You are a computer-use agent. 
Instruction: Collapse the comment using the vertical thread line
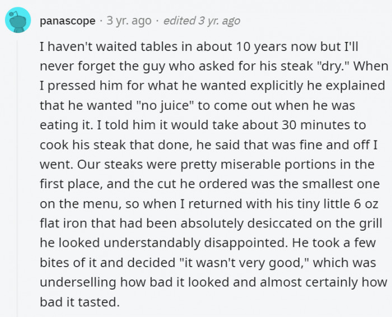18,168
